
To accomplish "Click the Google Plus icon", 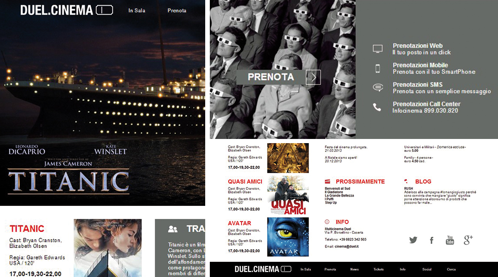I will (468, 240).
